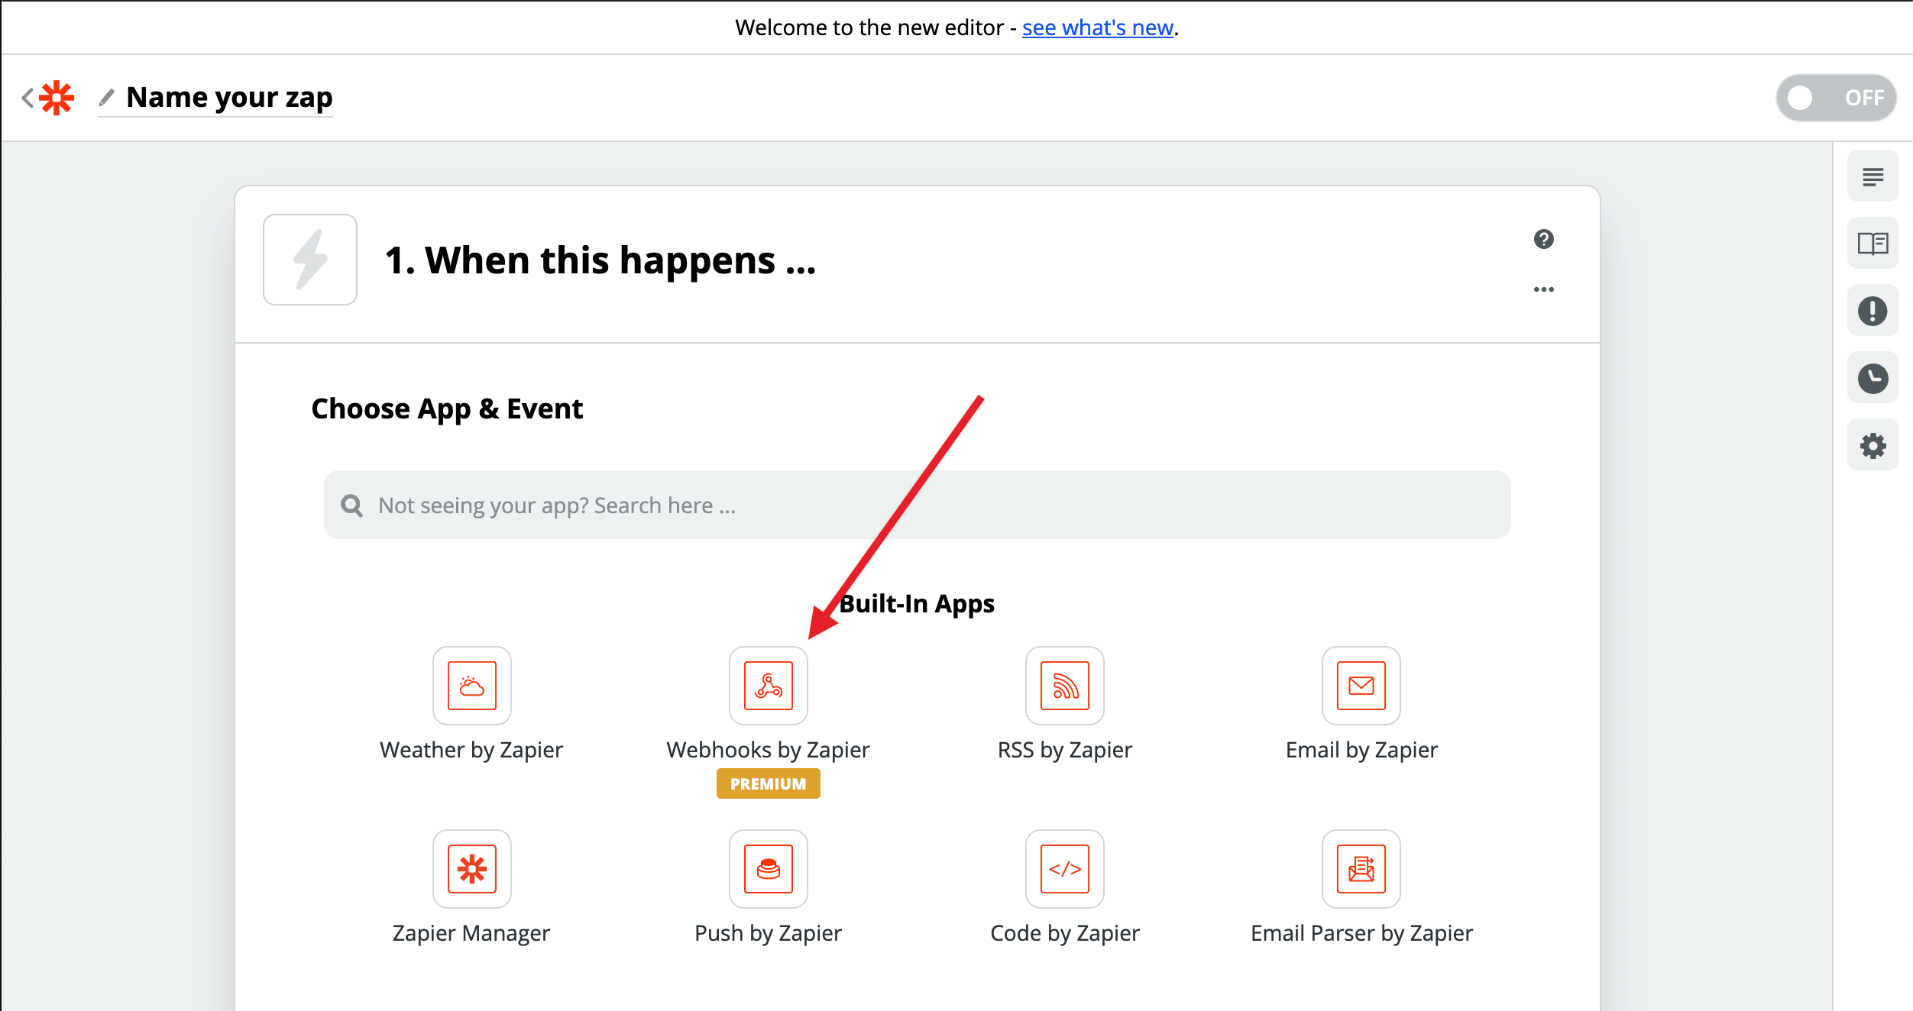Pick the RSS by Zapier icon
This screenshot has width=1913, height=1011.
[x=1064, y=685]
